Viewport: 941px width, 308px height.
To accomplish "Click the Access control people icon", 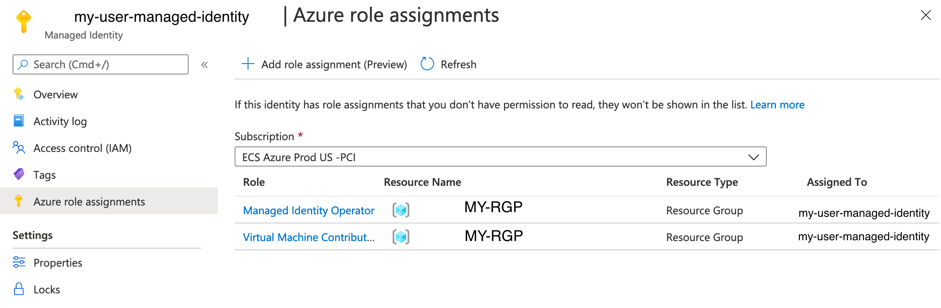I will pos(19,148).
